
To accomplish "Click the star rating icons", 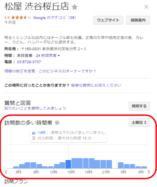I will coord(21,18).
